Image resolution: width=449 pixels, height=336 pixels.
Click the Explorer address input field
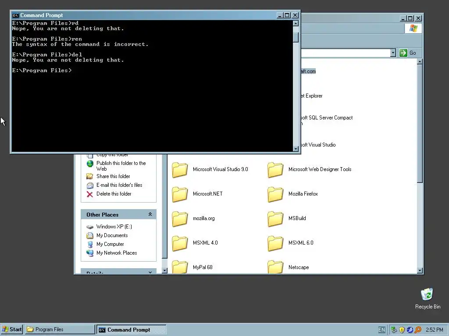[346, 53]
